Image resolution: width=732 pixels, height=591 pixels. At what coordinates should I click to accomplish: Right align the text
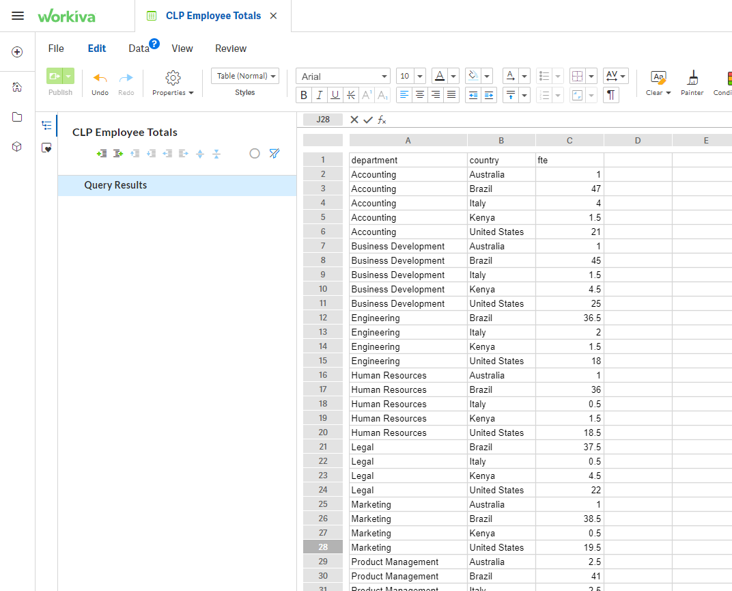(x=436, y=95)
